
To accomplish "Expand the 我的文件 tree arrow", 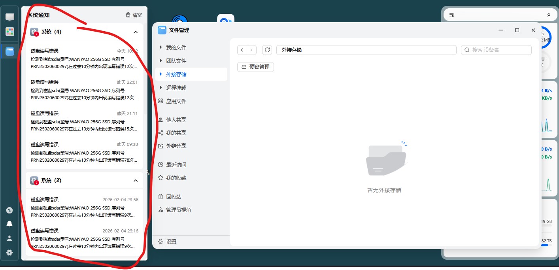I will click(161, 47).
